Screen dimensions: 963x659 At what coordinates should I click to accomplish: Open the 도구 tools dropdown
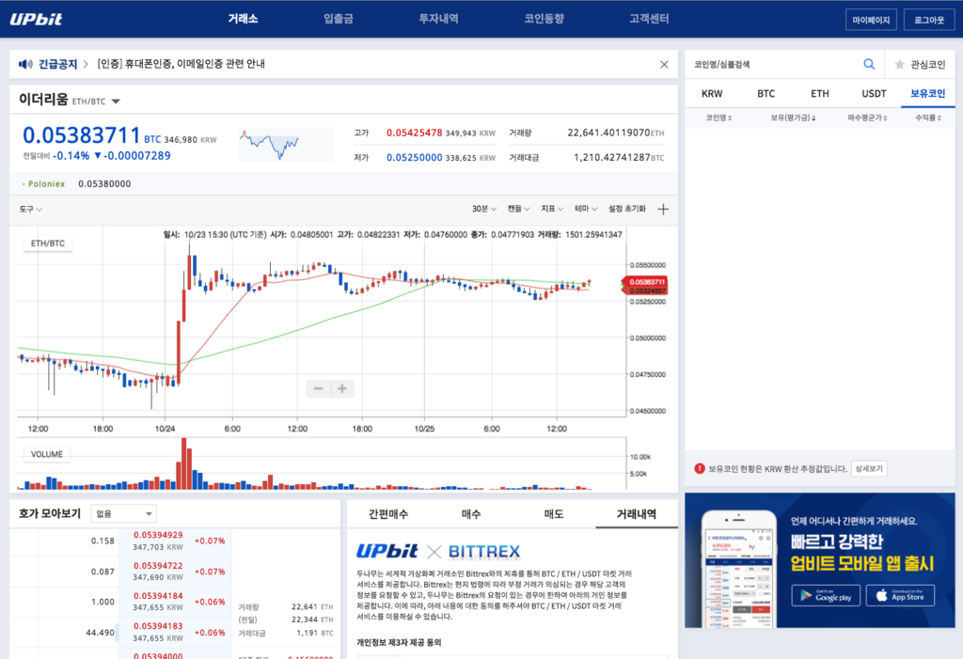click(30, 210)
